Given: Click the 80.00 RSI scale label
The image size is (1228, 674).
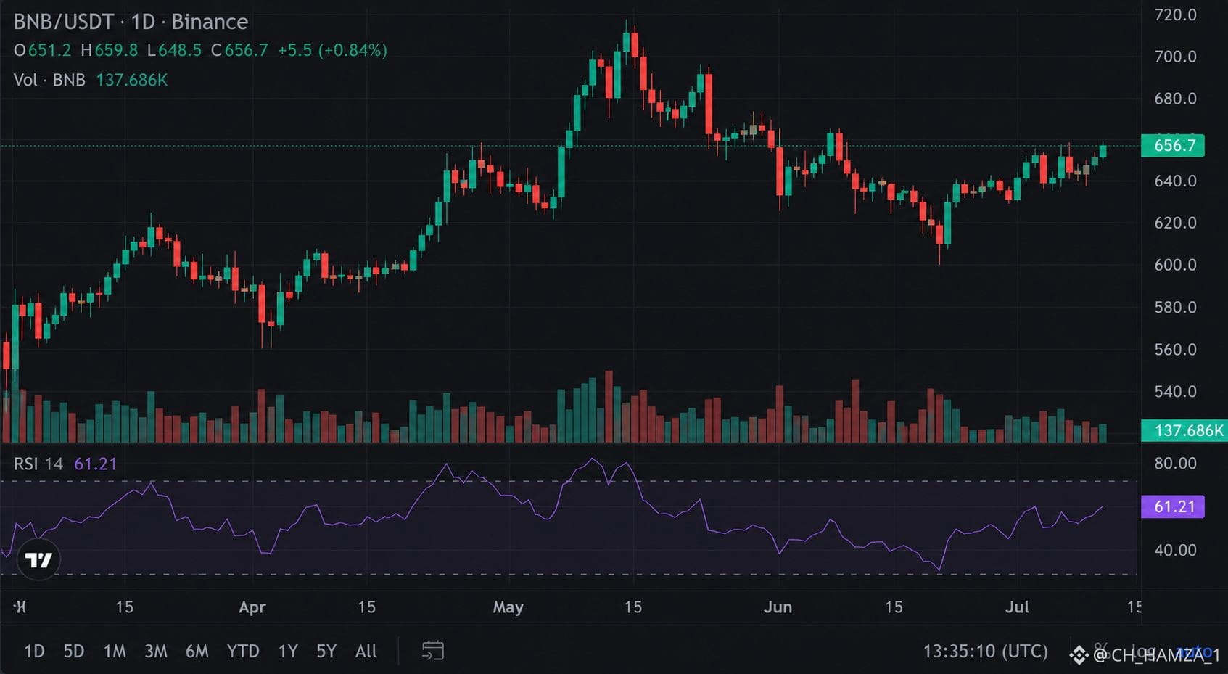Looking at the screenshot, I should click(x=1175, y=464).
